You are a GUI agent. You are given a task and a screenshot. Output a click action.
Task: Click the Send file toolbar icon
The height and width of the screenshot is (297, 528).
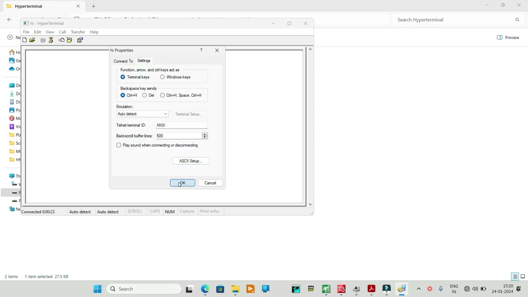61,40
